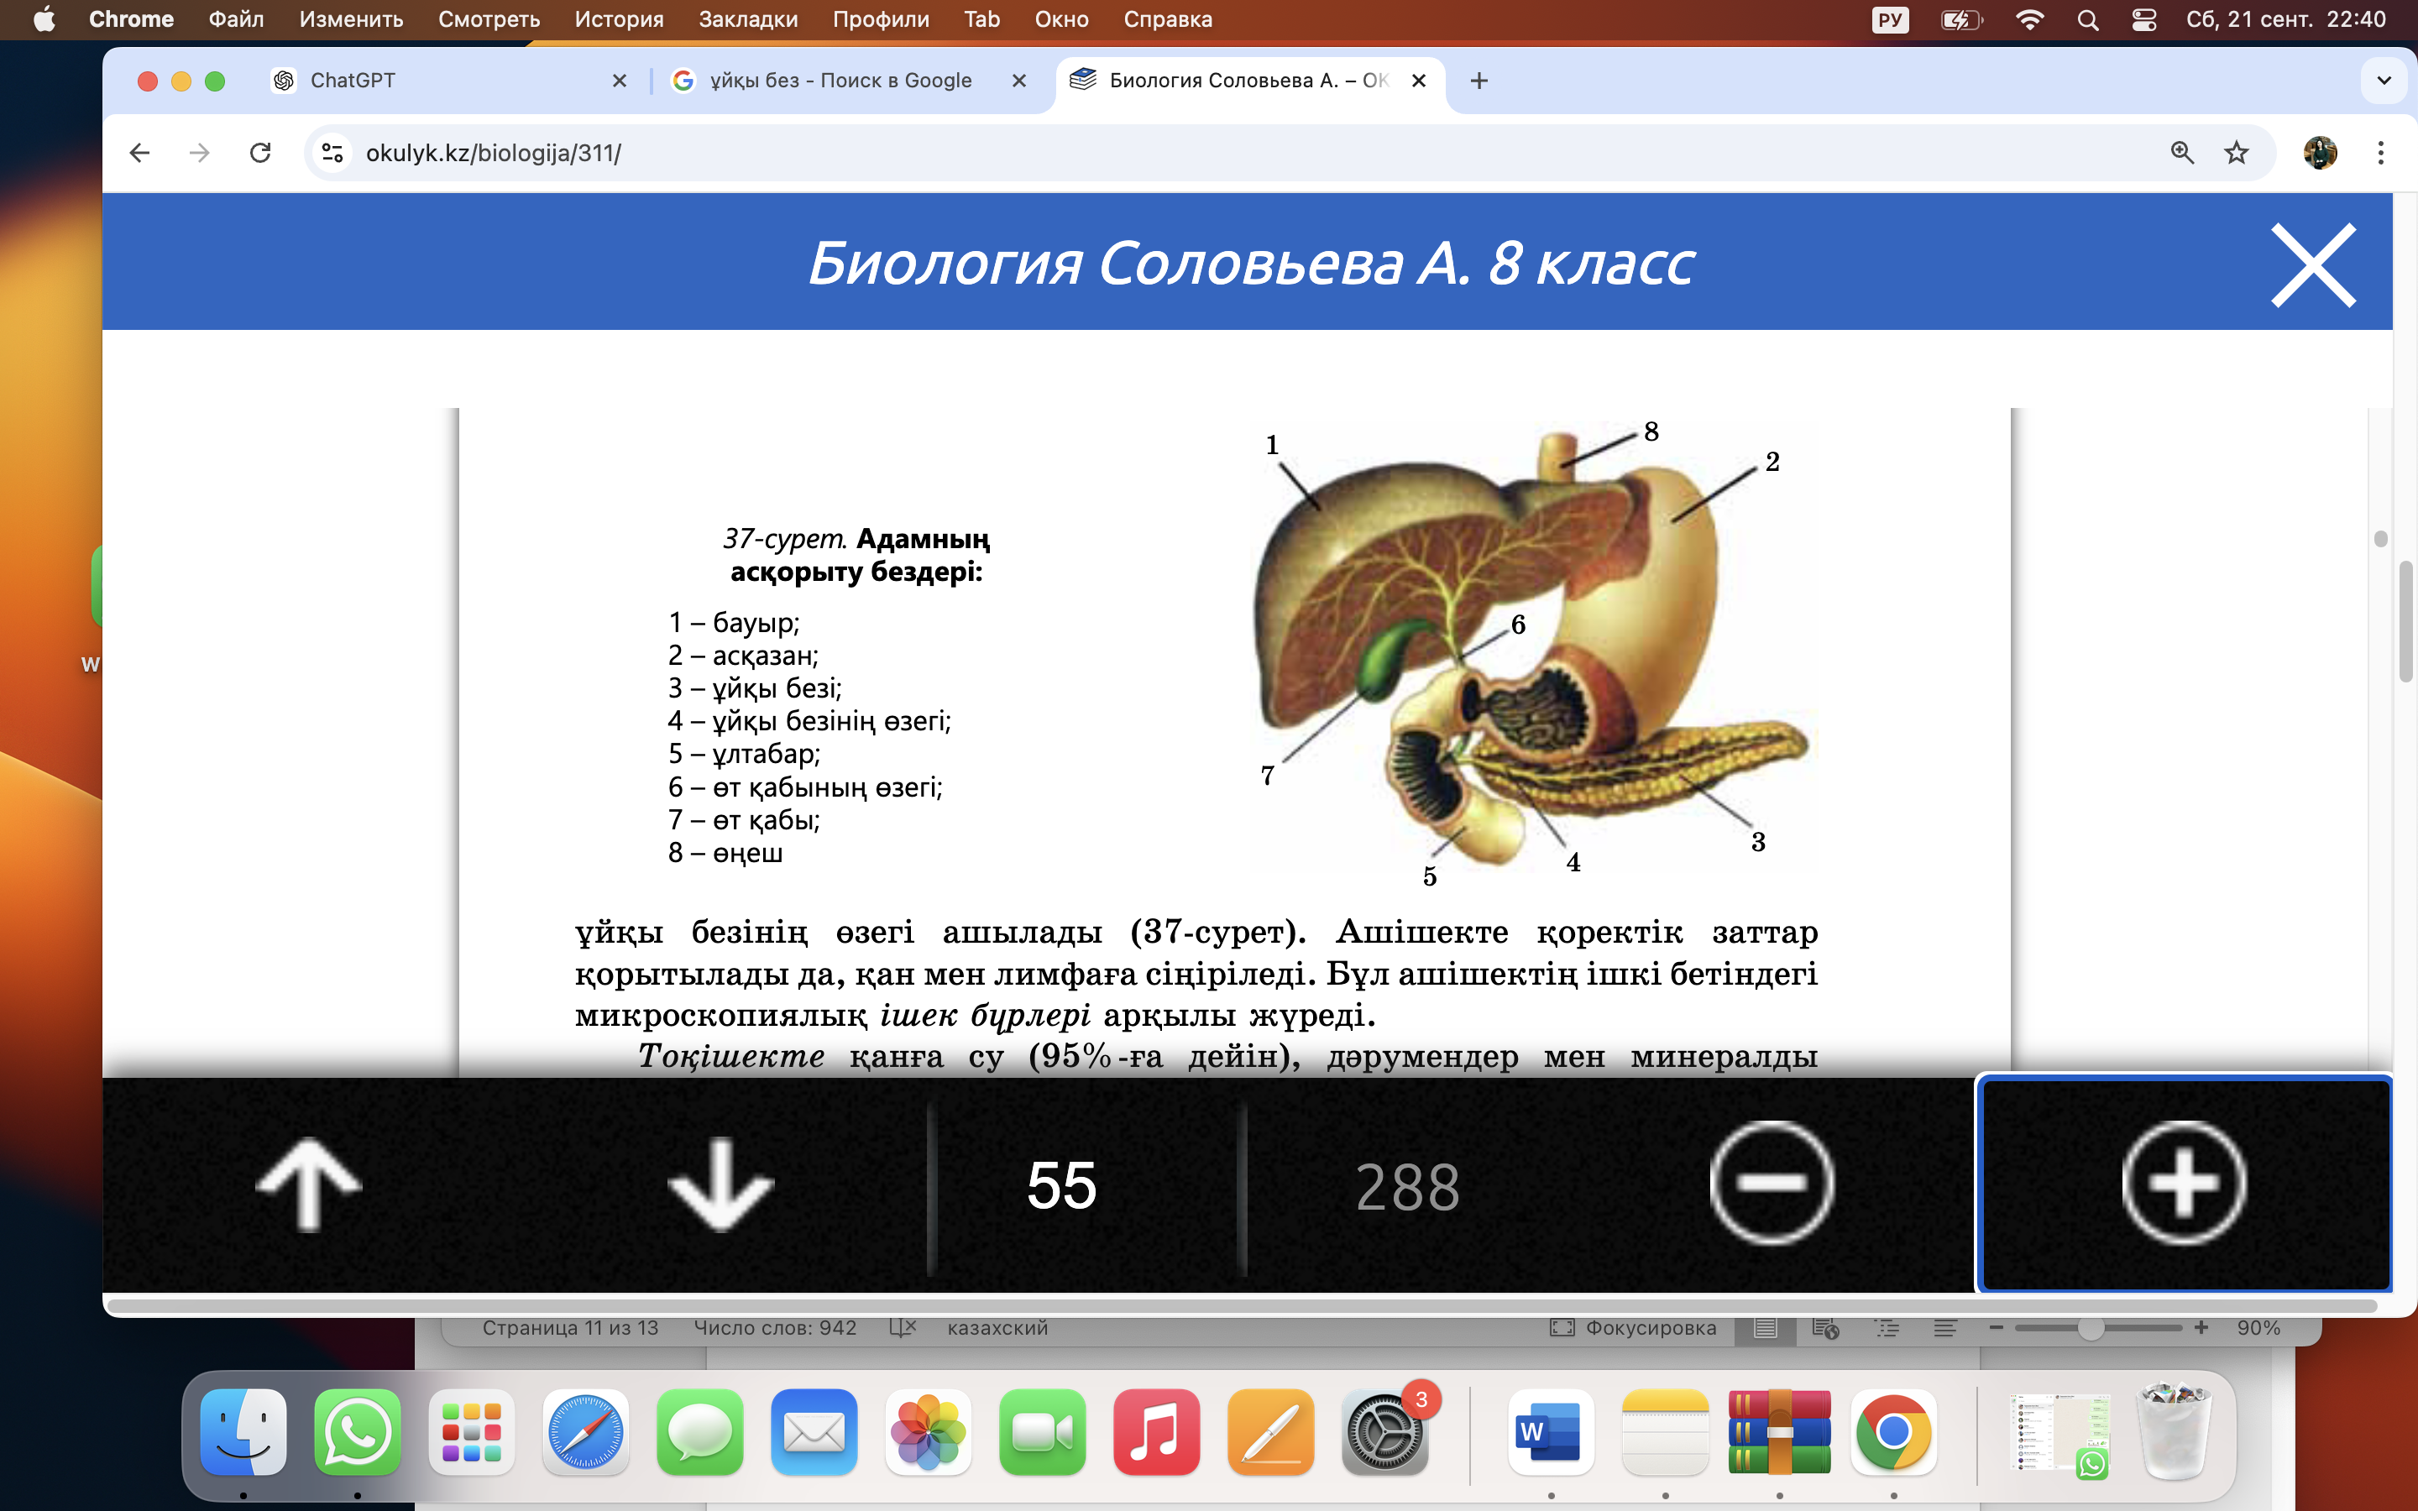Screen dimensions: 2418x1511
Task: Expand the tab search dropdown arrow
Action: coord(2384,80)
